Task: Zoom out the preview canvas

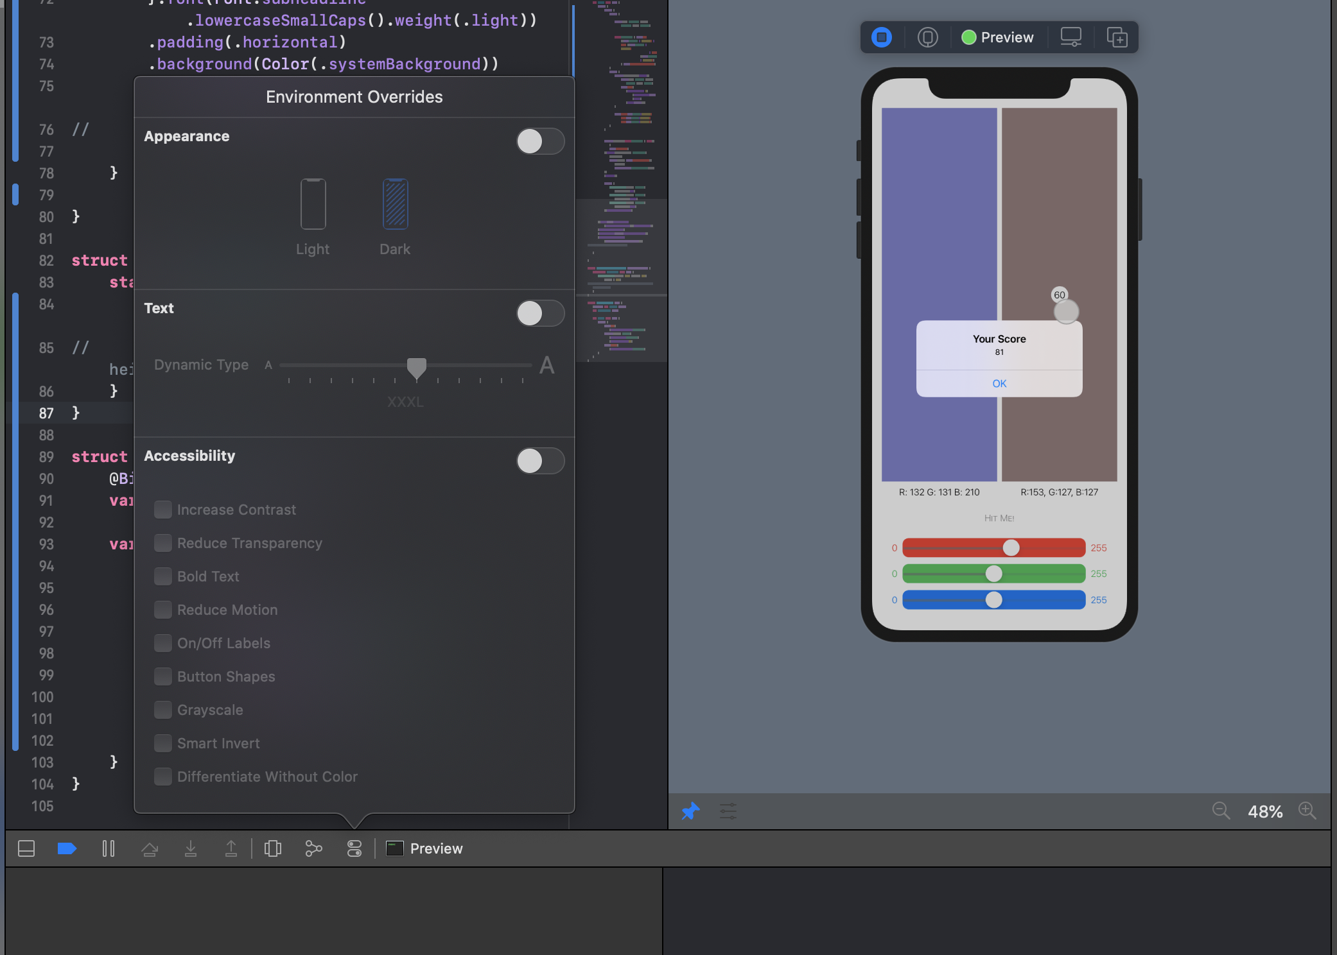Action: 1220,811
